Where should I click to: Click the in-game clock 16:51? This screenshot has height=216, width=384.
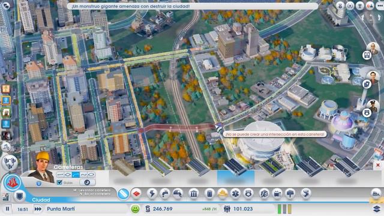pyautogui.click(x=23, y=209)
